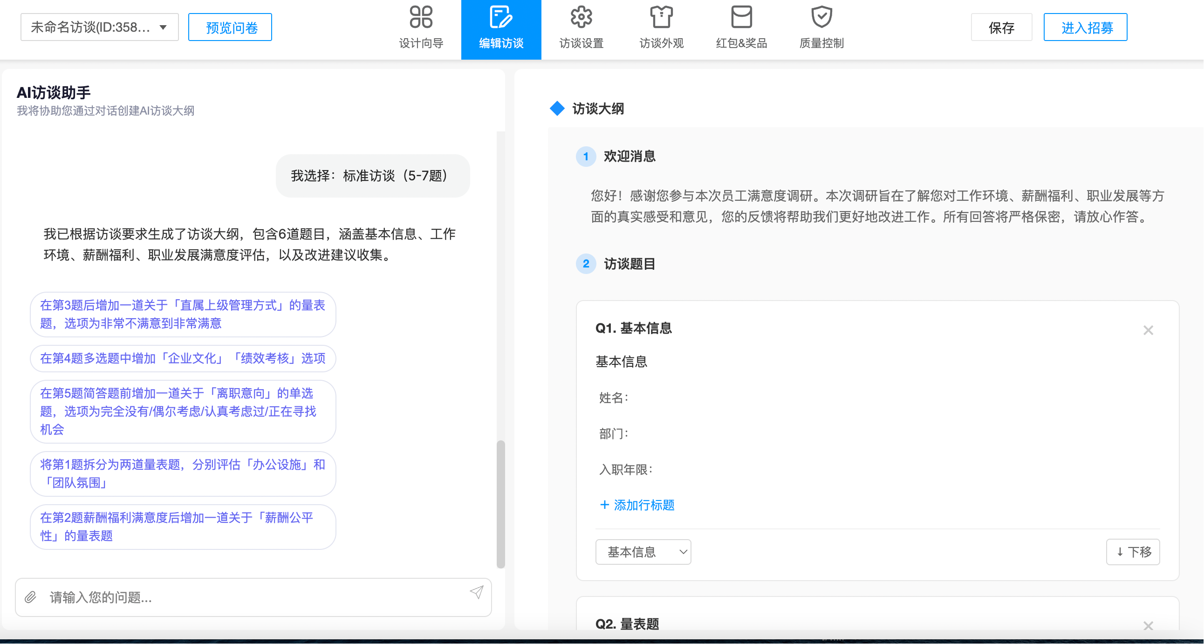Screen dimensions: 1204x644
Task: Remove question Q1 with its close icon
Action: 1149,330
